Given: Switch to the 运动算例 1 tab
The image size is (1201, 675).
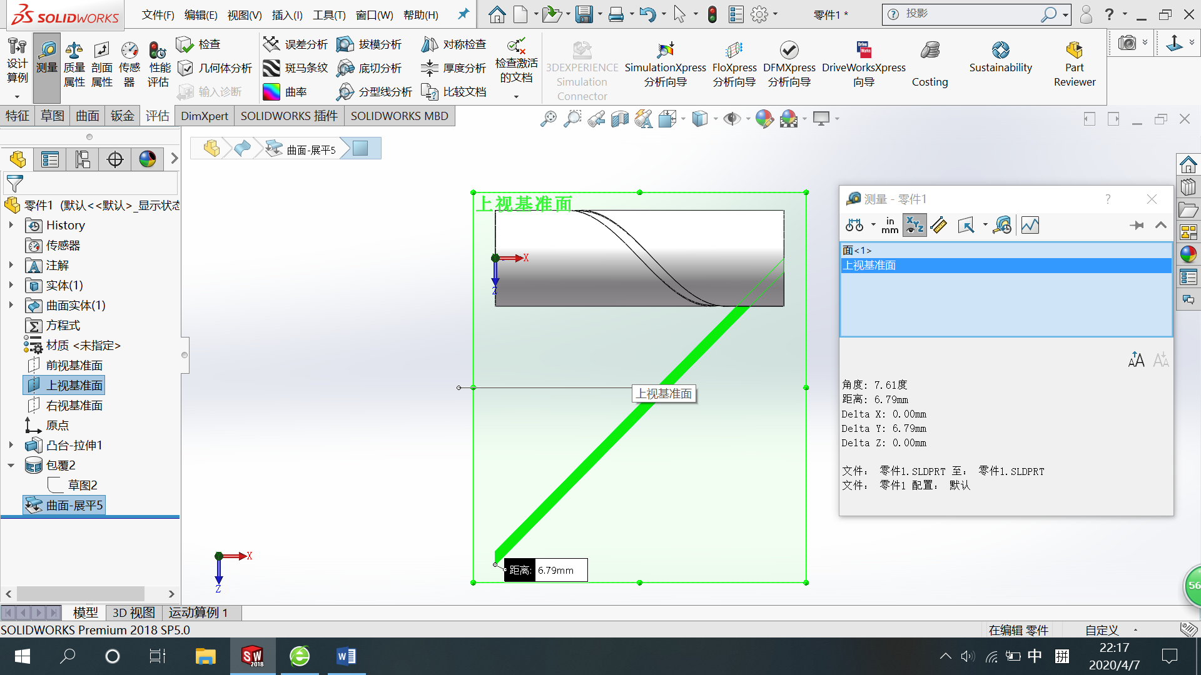Looking at the screenshot, I should (x=198, y=612).
